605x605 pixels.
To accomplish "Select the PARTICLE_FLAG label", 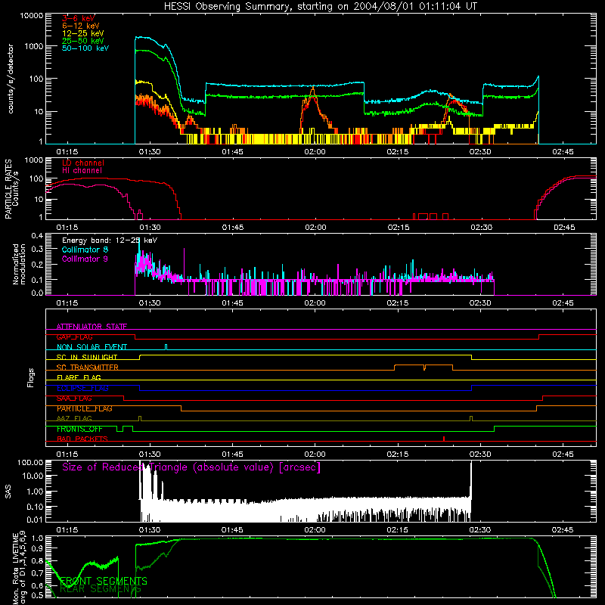I will (85, 408).
